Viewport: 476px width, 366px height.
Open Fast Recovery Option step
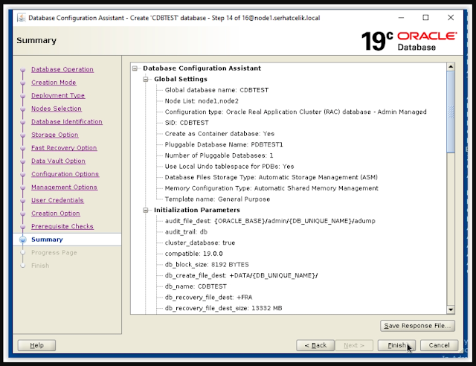pos(64,147)
